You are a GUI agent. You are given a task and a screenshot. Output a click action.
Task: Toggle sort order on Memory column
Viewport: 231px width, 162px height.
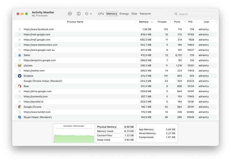pyautogui.click(x=144, y=22)
